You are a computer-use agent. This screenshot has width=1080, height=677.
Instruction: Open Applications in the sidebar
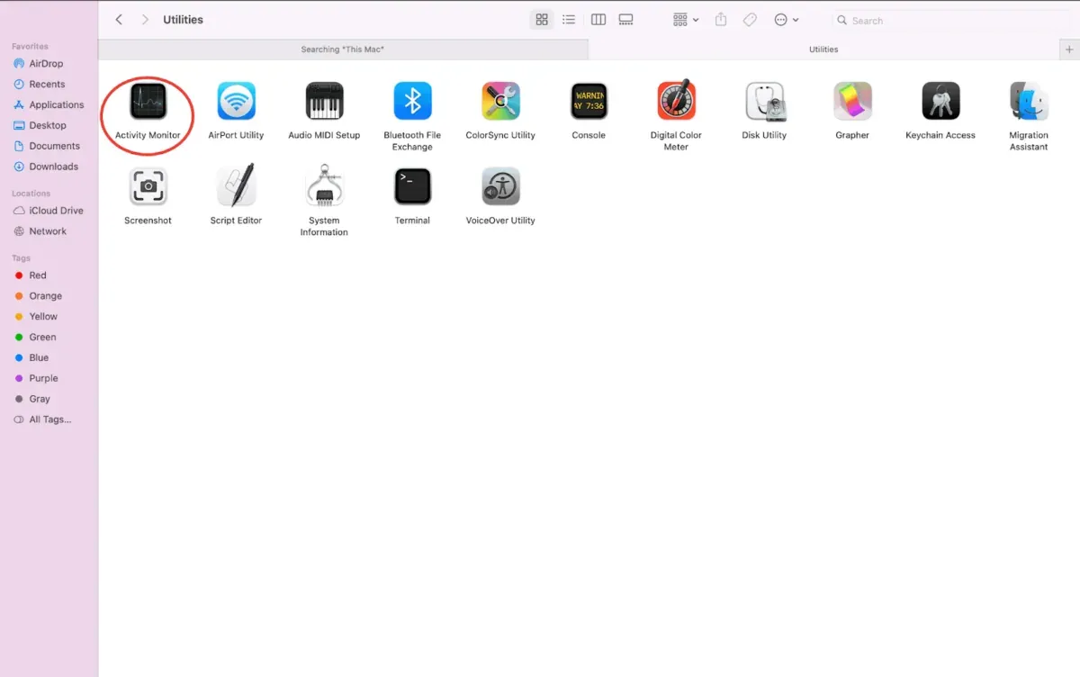coord(49,105)
